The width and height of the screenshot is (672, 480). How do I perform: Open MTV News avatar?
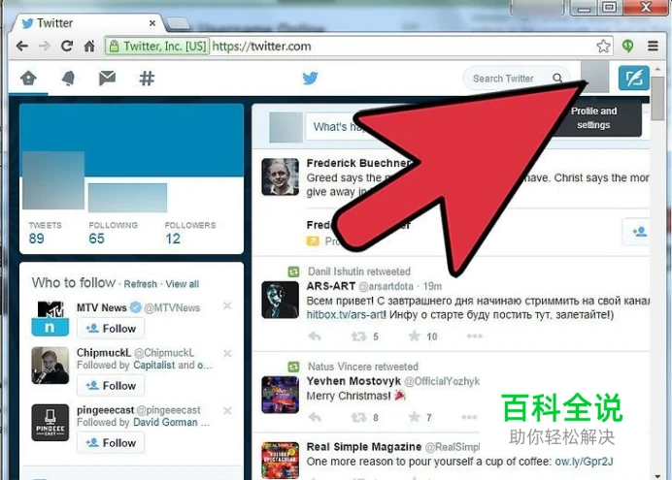tap(50, 318)
